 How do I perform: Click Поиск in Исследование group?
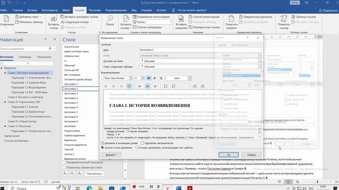coord(110,21)
